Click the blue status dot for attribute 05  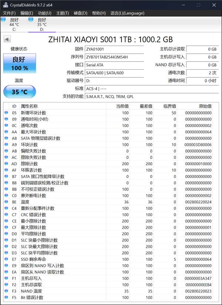click(6, 113)
